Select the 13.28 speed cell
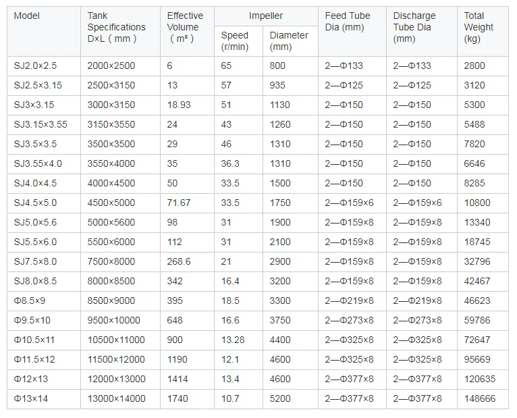 point(233,340)
